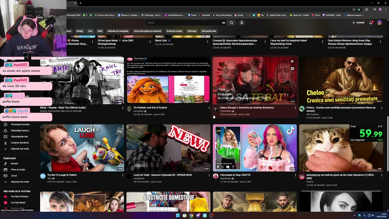
Task: Open the Windows Start menu on the taskbar
Action: coord(178,215)
